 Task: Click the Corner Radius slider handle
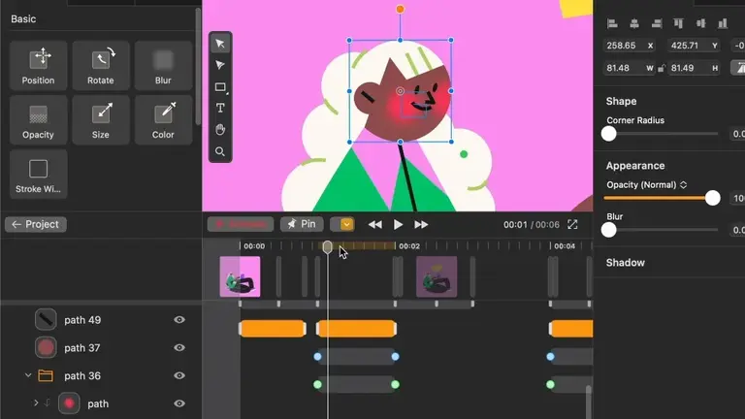608,134
